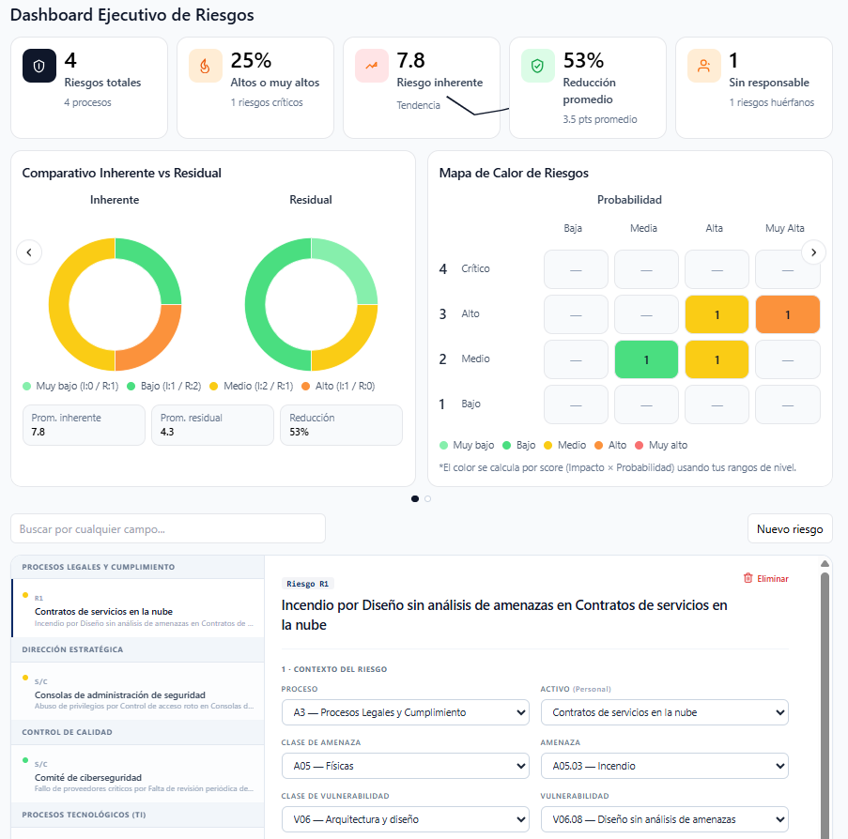Image resolution: width=848 pixels, height=839 pixels.
Task: Open the Amenaza dropdown A05.03 Incendio
Action: [x=664, y=766]
